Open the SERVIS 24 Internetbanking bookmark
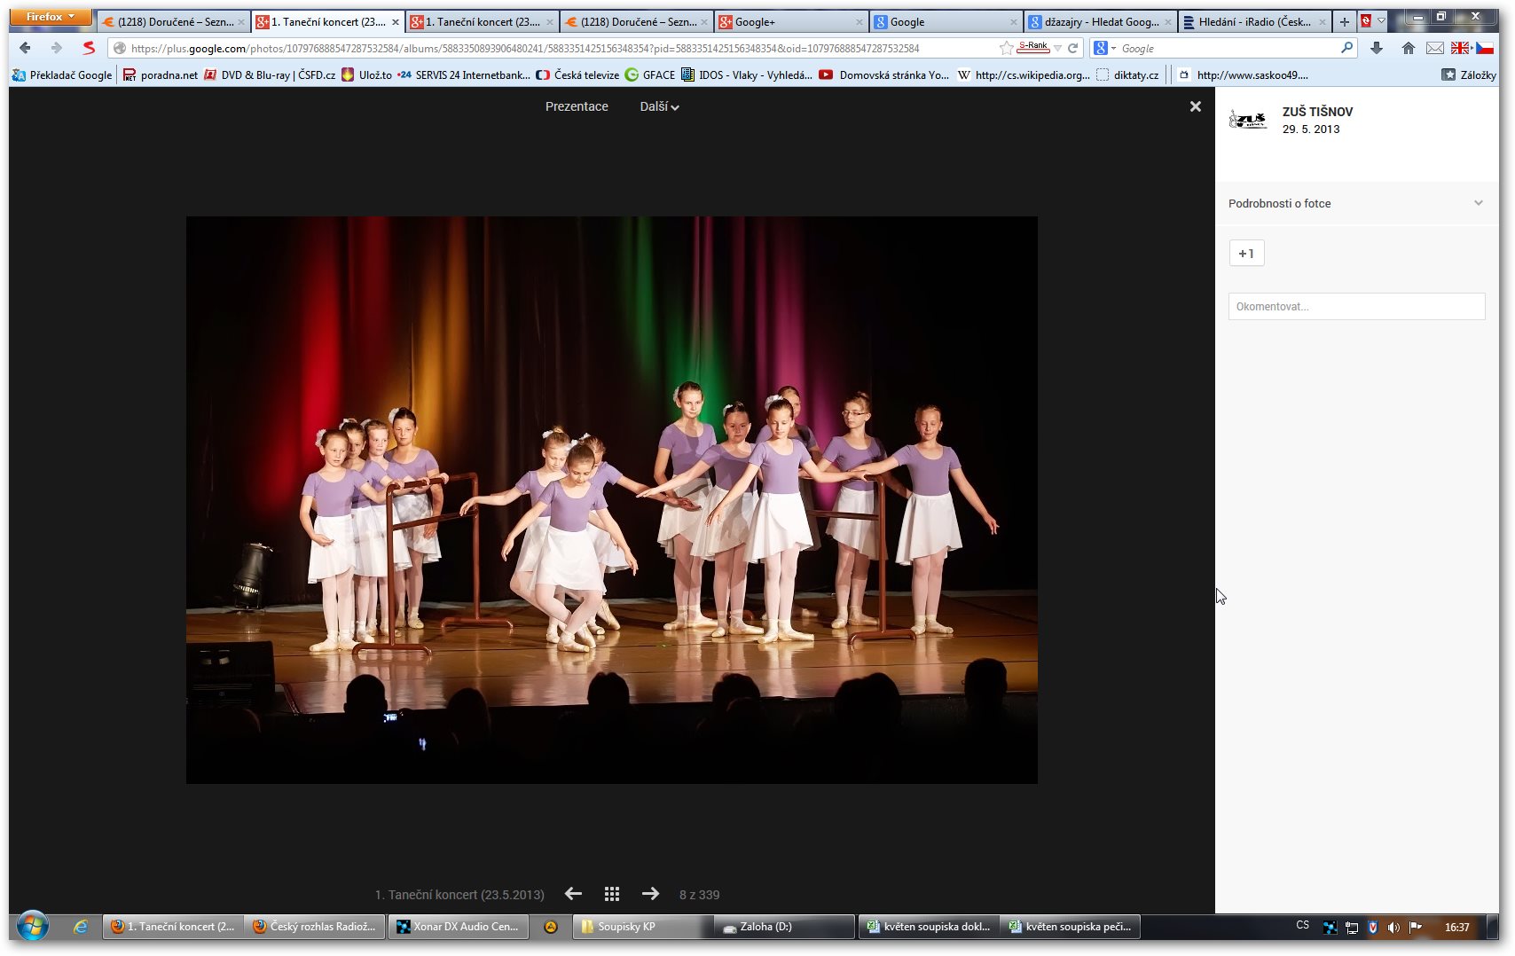The width and height of the screenshot is (1515, 956). pyautogui.click(x=464, y=74)
